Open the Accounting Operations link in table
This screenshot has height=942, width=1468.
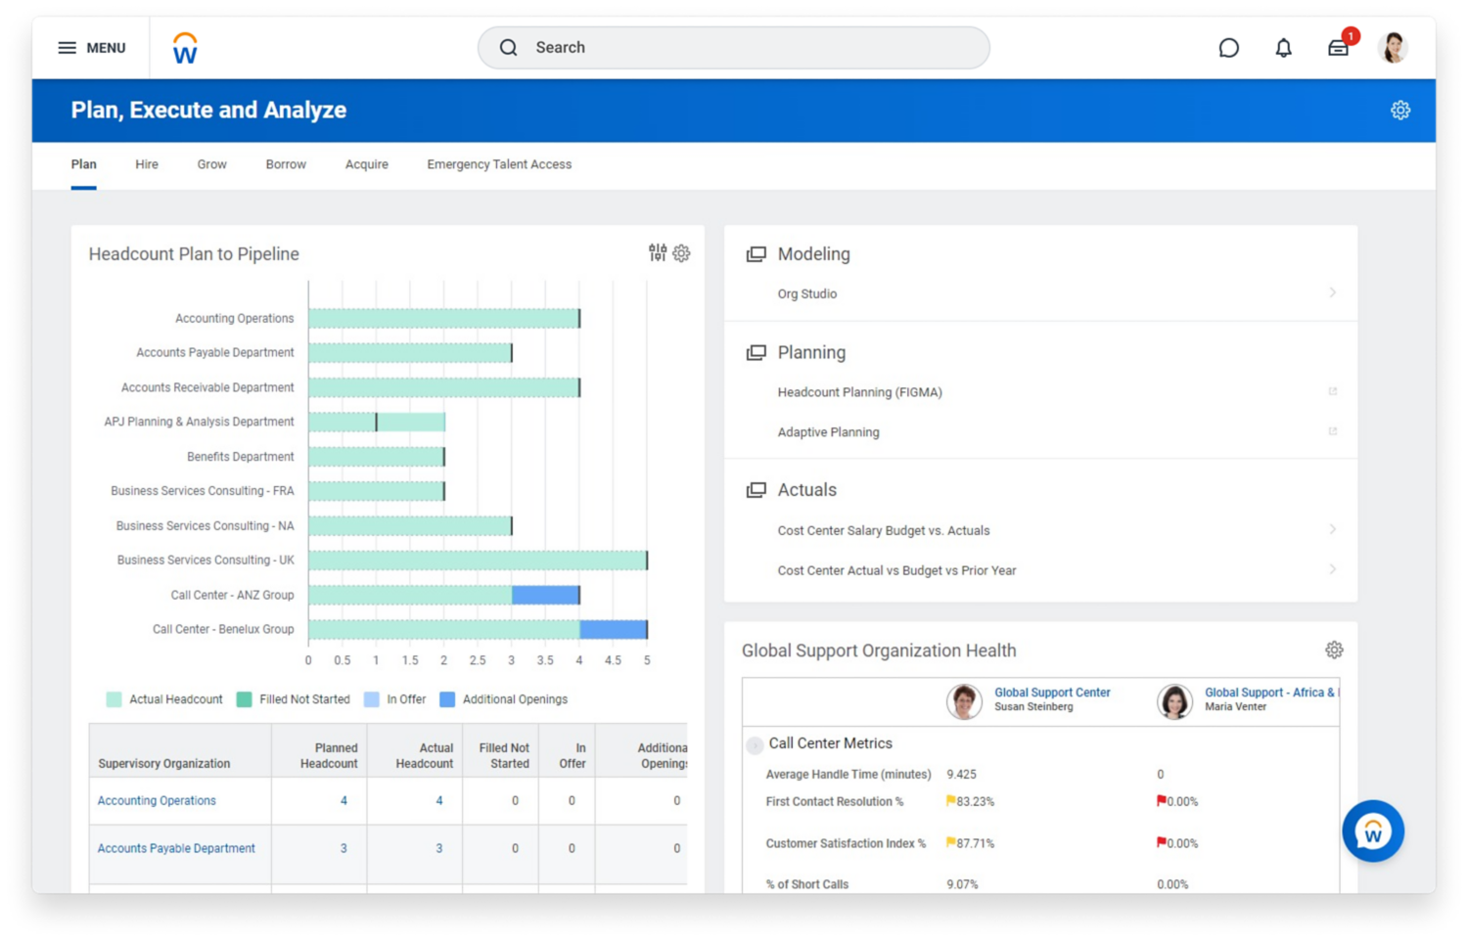pyautogui.click(x=157, y=801)
